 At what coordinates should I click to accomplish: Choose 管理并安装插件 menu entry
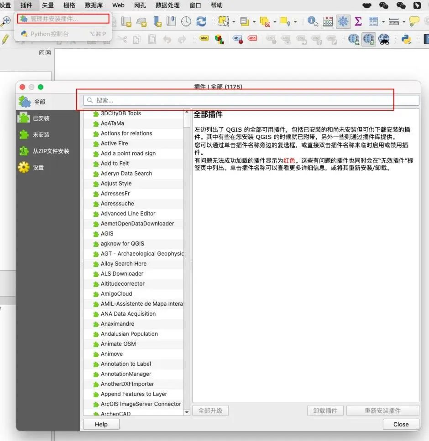pos(63,19)
